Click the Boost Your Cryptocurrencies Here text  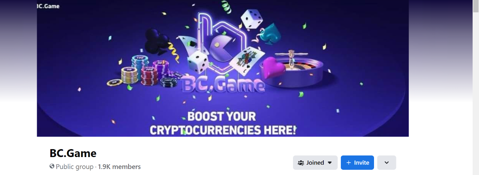pos(223,123)
